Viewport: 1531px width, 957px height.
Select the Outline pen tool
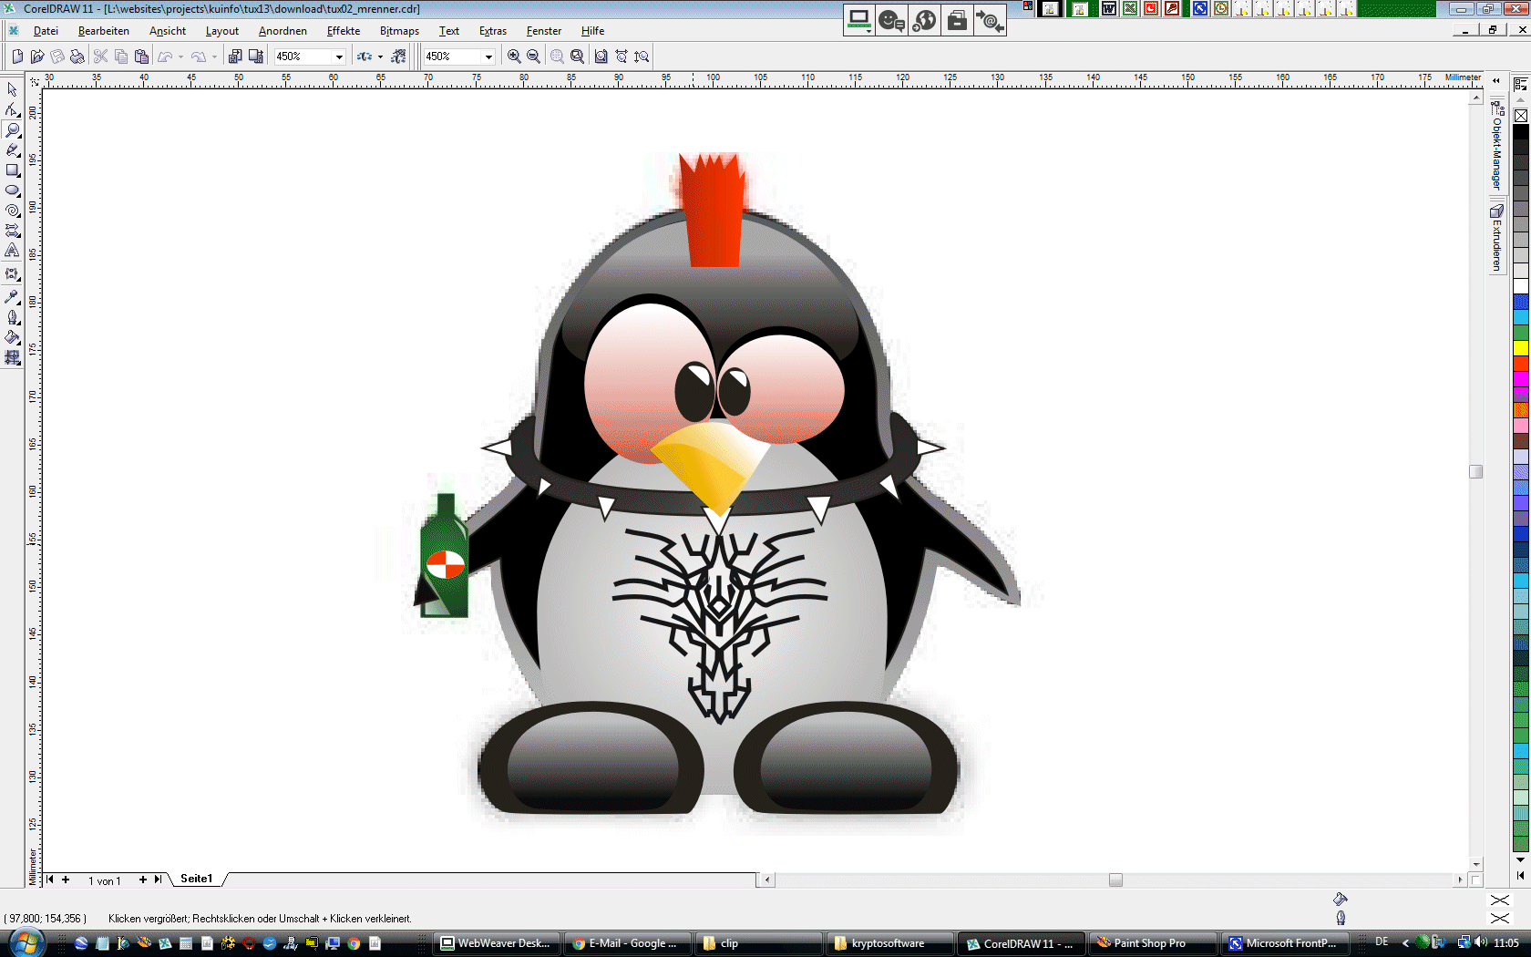[12, 317]
